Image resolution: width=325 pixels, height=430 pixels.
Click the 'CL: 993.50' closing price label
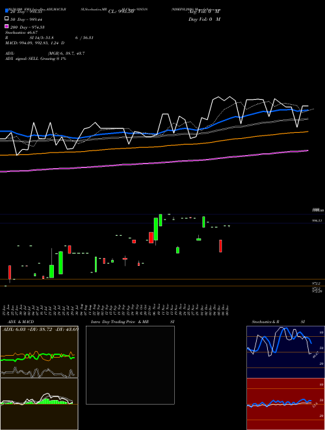pyautogui.click(x=121, y=12)
